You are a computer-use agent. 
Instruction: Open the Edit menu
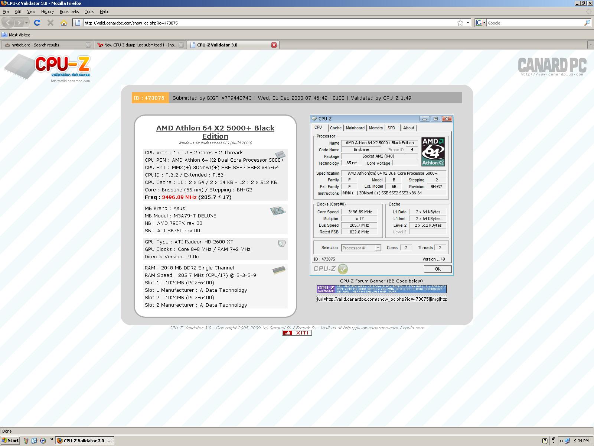(x=18, y=12)
